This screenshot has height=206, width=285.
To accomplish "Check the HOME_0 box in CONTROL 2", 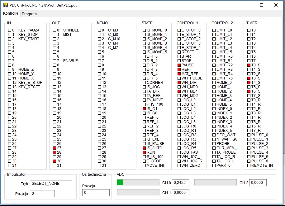I will pos(214,83).
